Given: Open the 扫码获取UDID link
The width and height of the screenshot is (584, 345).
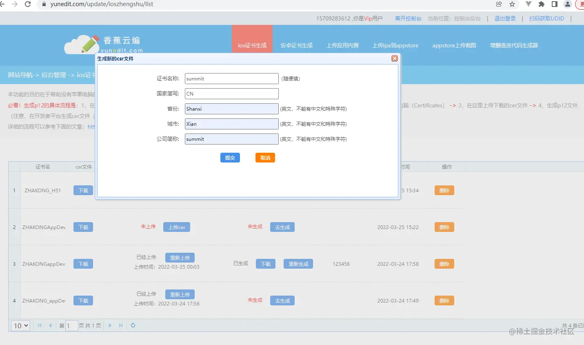Looking at the screenshot, I should click(x=546, y=18).
